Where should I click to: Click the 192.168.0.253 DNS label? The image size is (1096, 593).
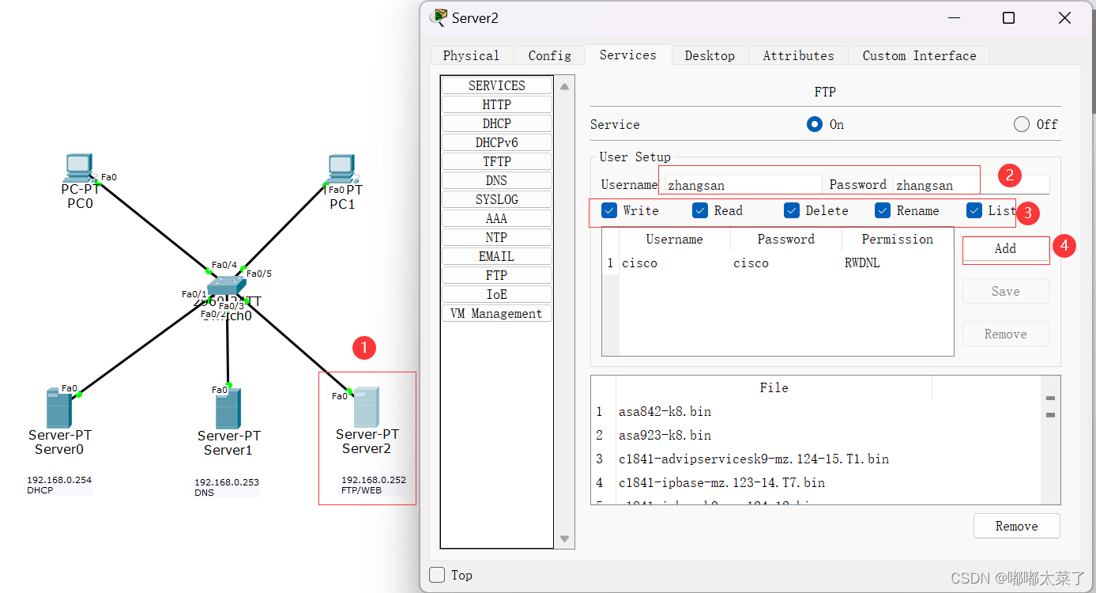click(227, 487)
